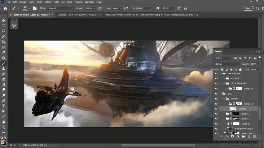Delete layer with trash icon
This screenshot has width=264, height=148.
point(255,137)
